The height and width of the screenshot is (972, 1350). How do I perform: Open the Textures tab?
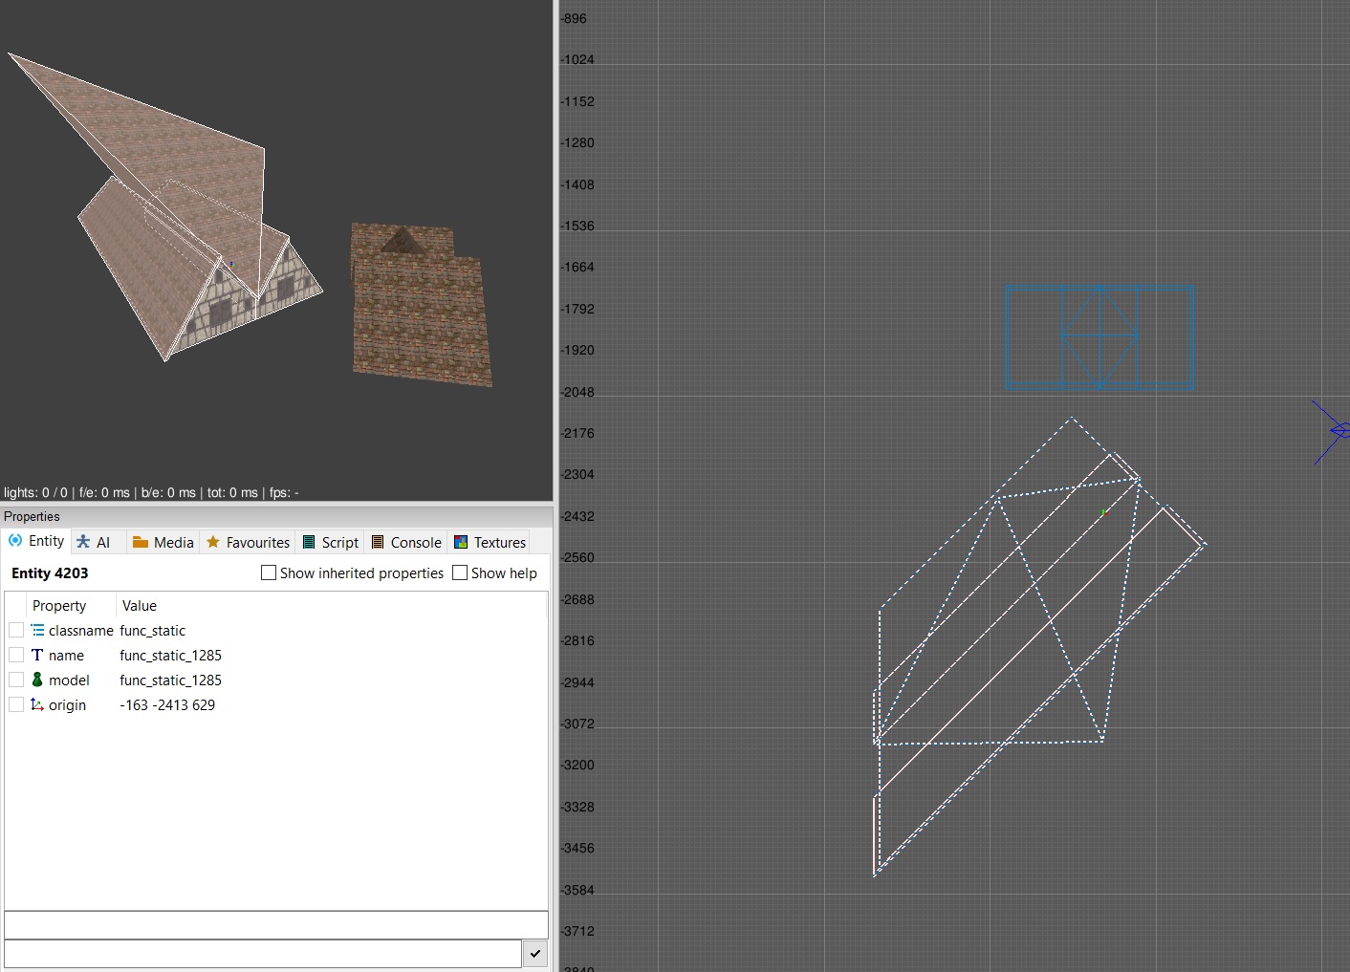[x=490, y=542]
